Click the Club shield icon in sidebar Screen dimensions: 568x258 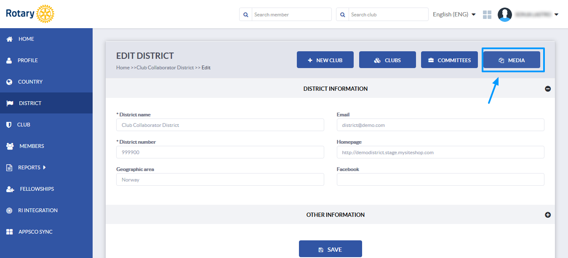9,125
